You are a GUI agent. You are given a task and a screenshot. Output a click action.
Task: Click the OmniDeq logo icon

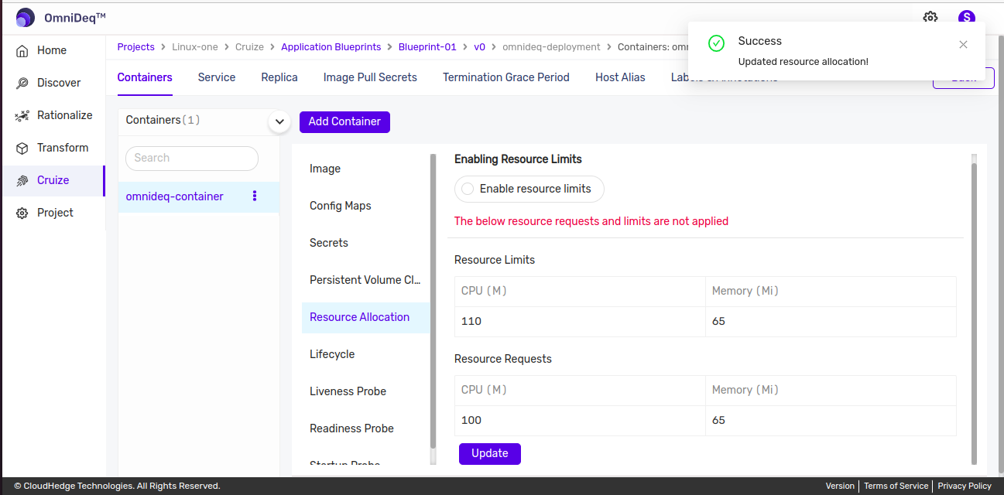coord(26,18)
